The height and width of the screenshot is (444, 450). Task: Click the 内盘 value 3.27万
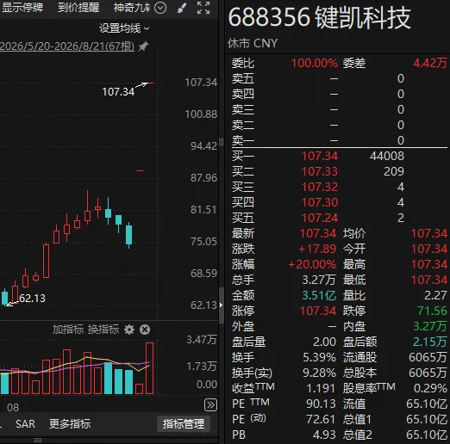tap(430, 326)
